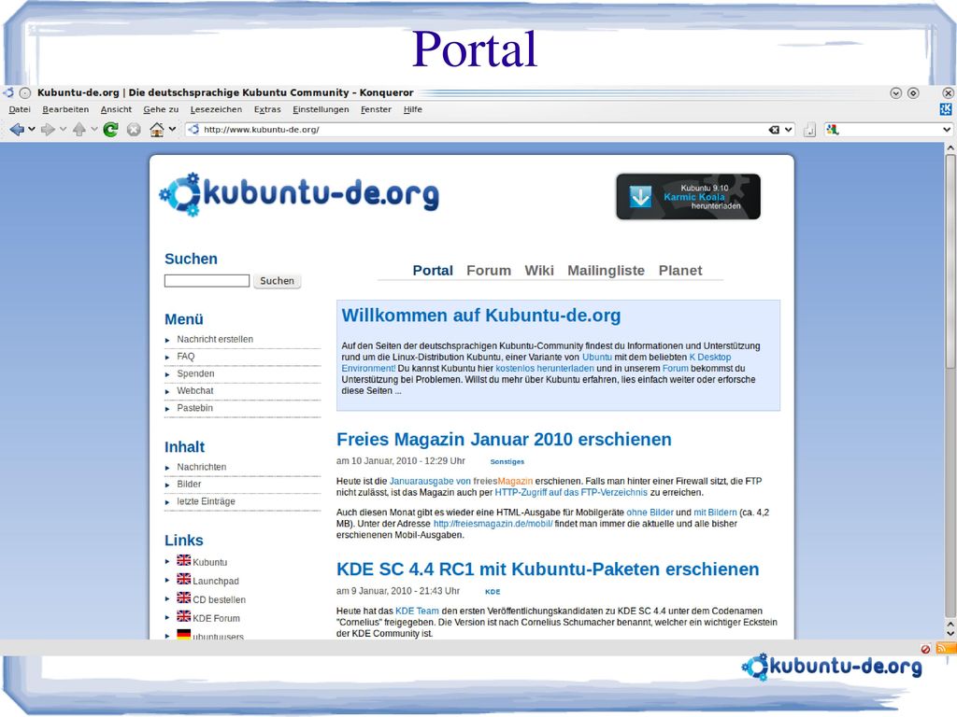The width and height of the screenshot is (957, 717).
Task: Open the orange RSS feed icon in status bar
Action: (x=946, y=648)
